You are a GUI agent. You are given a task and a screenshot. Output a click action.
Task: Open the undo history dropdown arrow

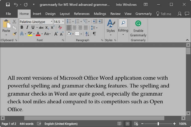(20, 5)
